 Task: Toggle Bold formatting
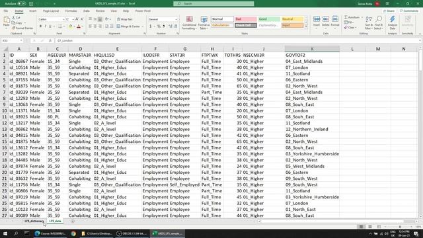40,26
